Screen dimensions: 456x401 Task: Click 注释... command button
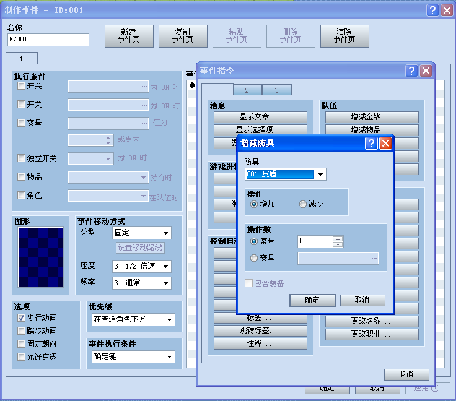pyautogui.click(x=260, y=344)
